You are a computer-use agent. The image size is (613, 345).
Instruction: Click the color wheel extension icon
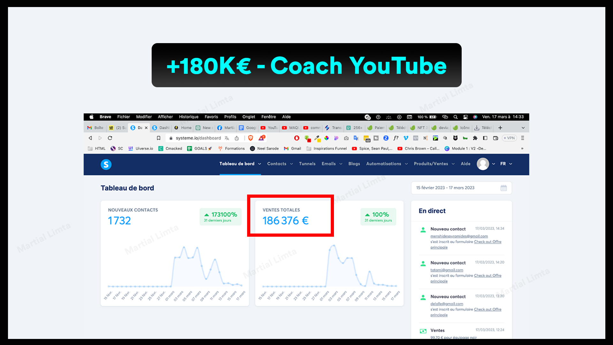coord(326,138)
